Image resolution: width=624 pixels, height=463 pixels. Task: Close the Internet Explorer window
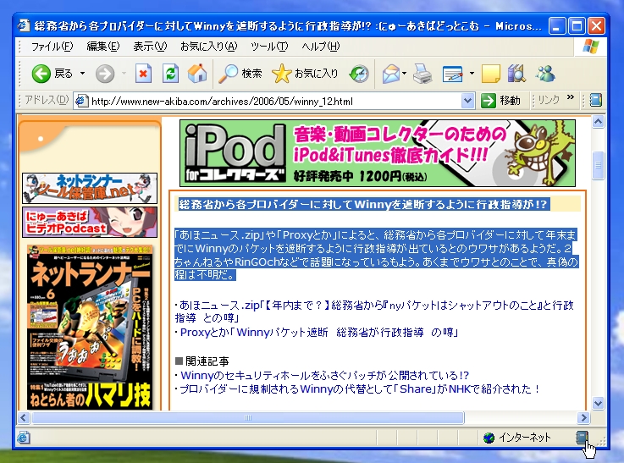tap(597, 26)
